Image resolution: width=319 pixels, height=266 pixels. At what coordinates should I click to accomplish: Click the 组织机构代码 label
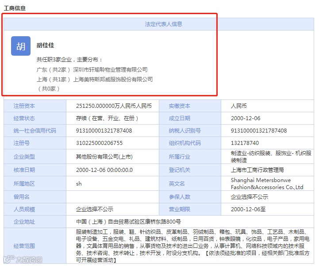click(x=185, y=143)
